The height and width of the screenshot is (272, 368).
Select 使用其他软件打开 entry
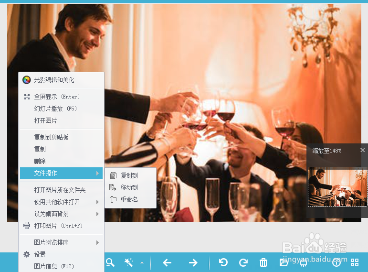pos(61,202)
